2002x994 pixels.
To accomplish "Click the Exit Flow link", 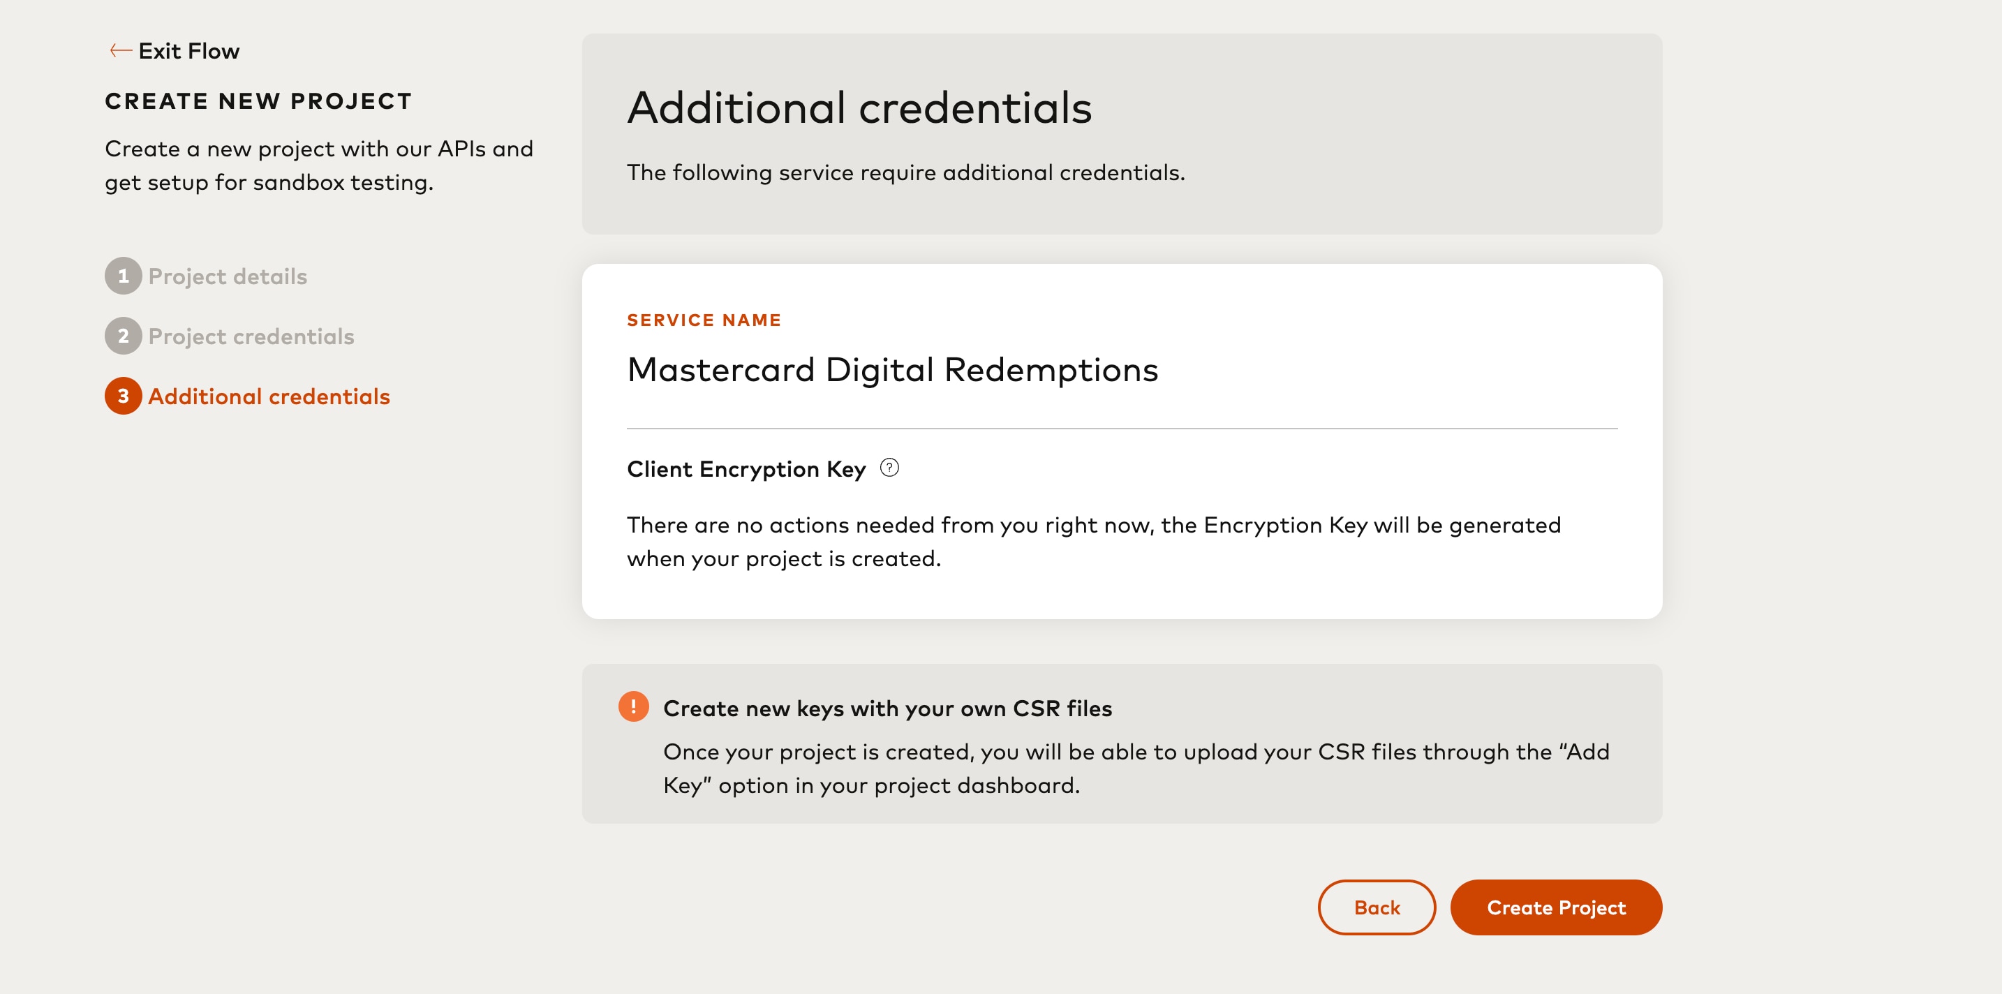I will (189, 50).
